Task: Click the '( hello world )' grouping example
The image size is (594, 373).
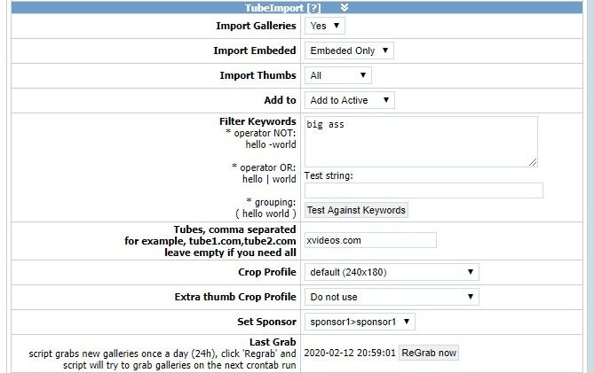Action: point(265,214)
